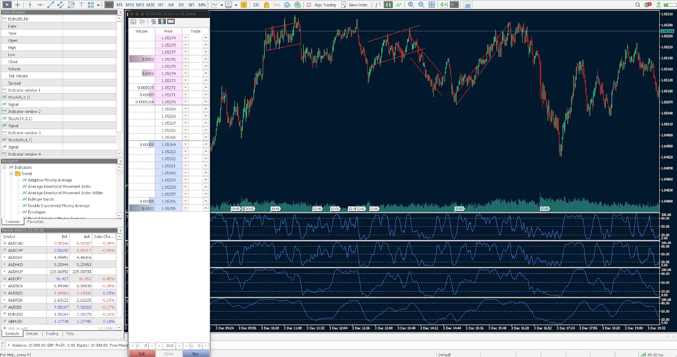
Task: Click the zoom in magnifier icon
Action: [411, 5]
